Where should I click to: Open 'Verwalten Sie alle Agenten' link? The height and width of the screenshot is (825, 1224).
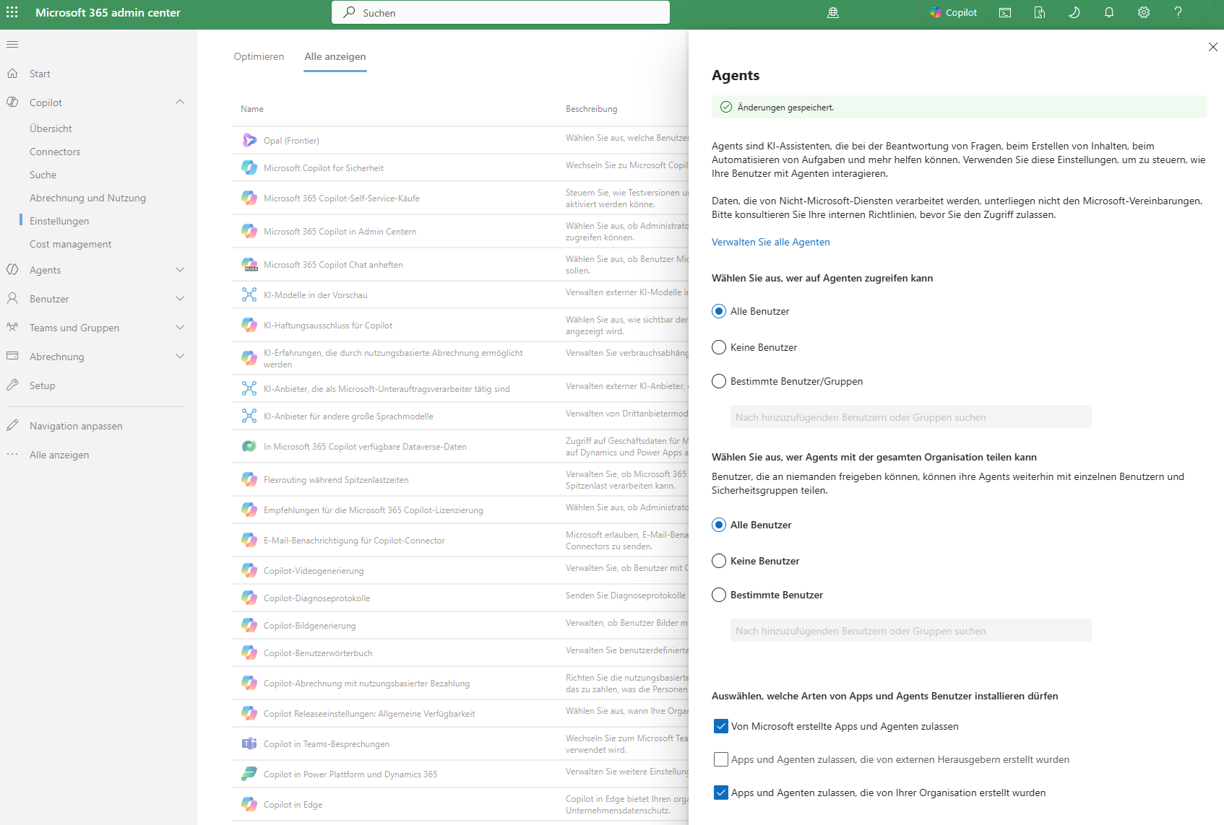[x=770, y=242]
